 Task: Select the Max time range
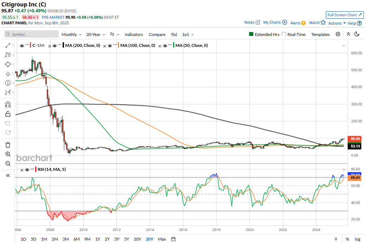pyautogui.click(x=162, y=239)
